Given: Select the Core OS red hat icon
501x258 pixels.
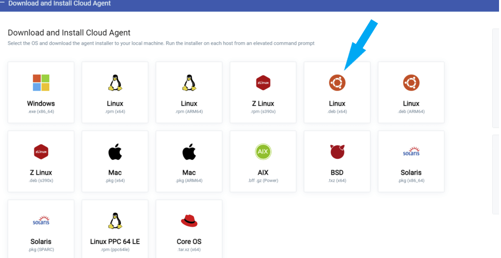Looking at the screenshot, I should coord(189,221).
